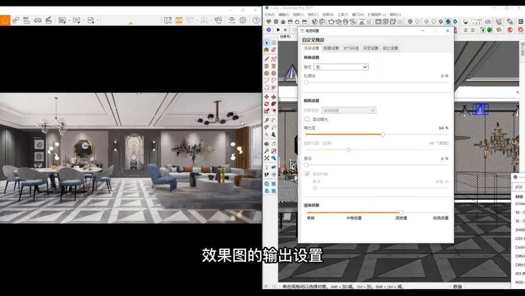Open the video editor clapperboard icon
Viewport: 525px width, 296px height.
click(49, 20)
